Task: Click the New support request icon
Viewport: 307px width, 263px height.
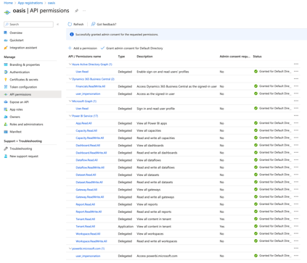Action: click(6, 156)
